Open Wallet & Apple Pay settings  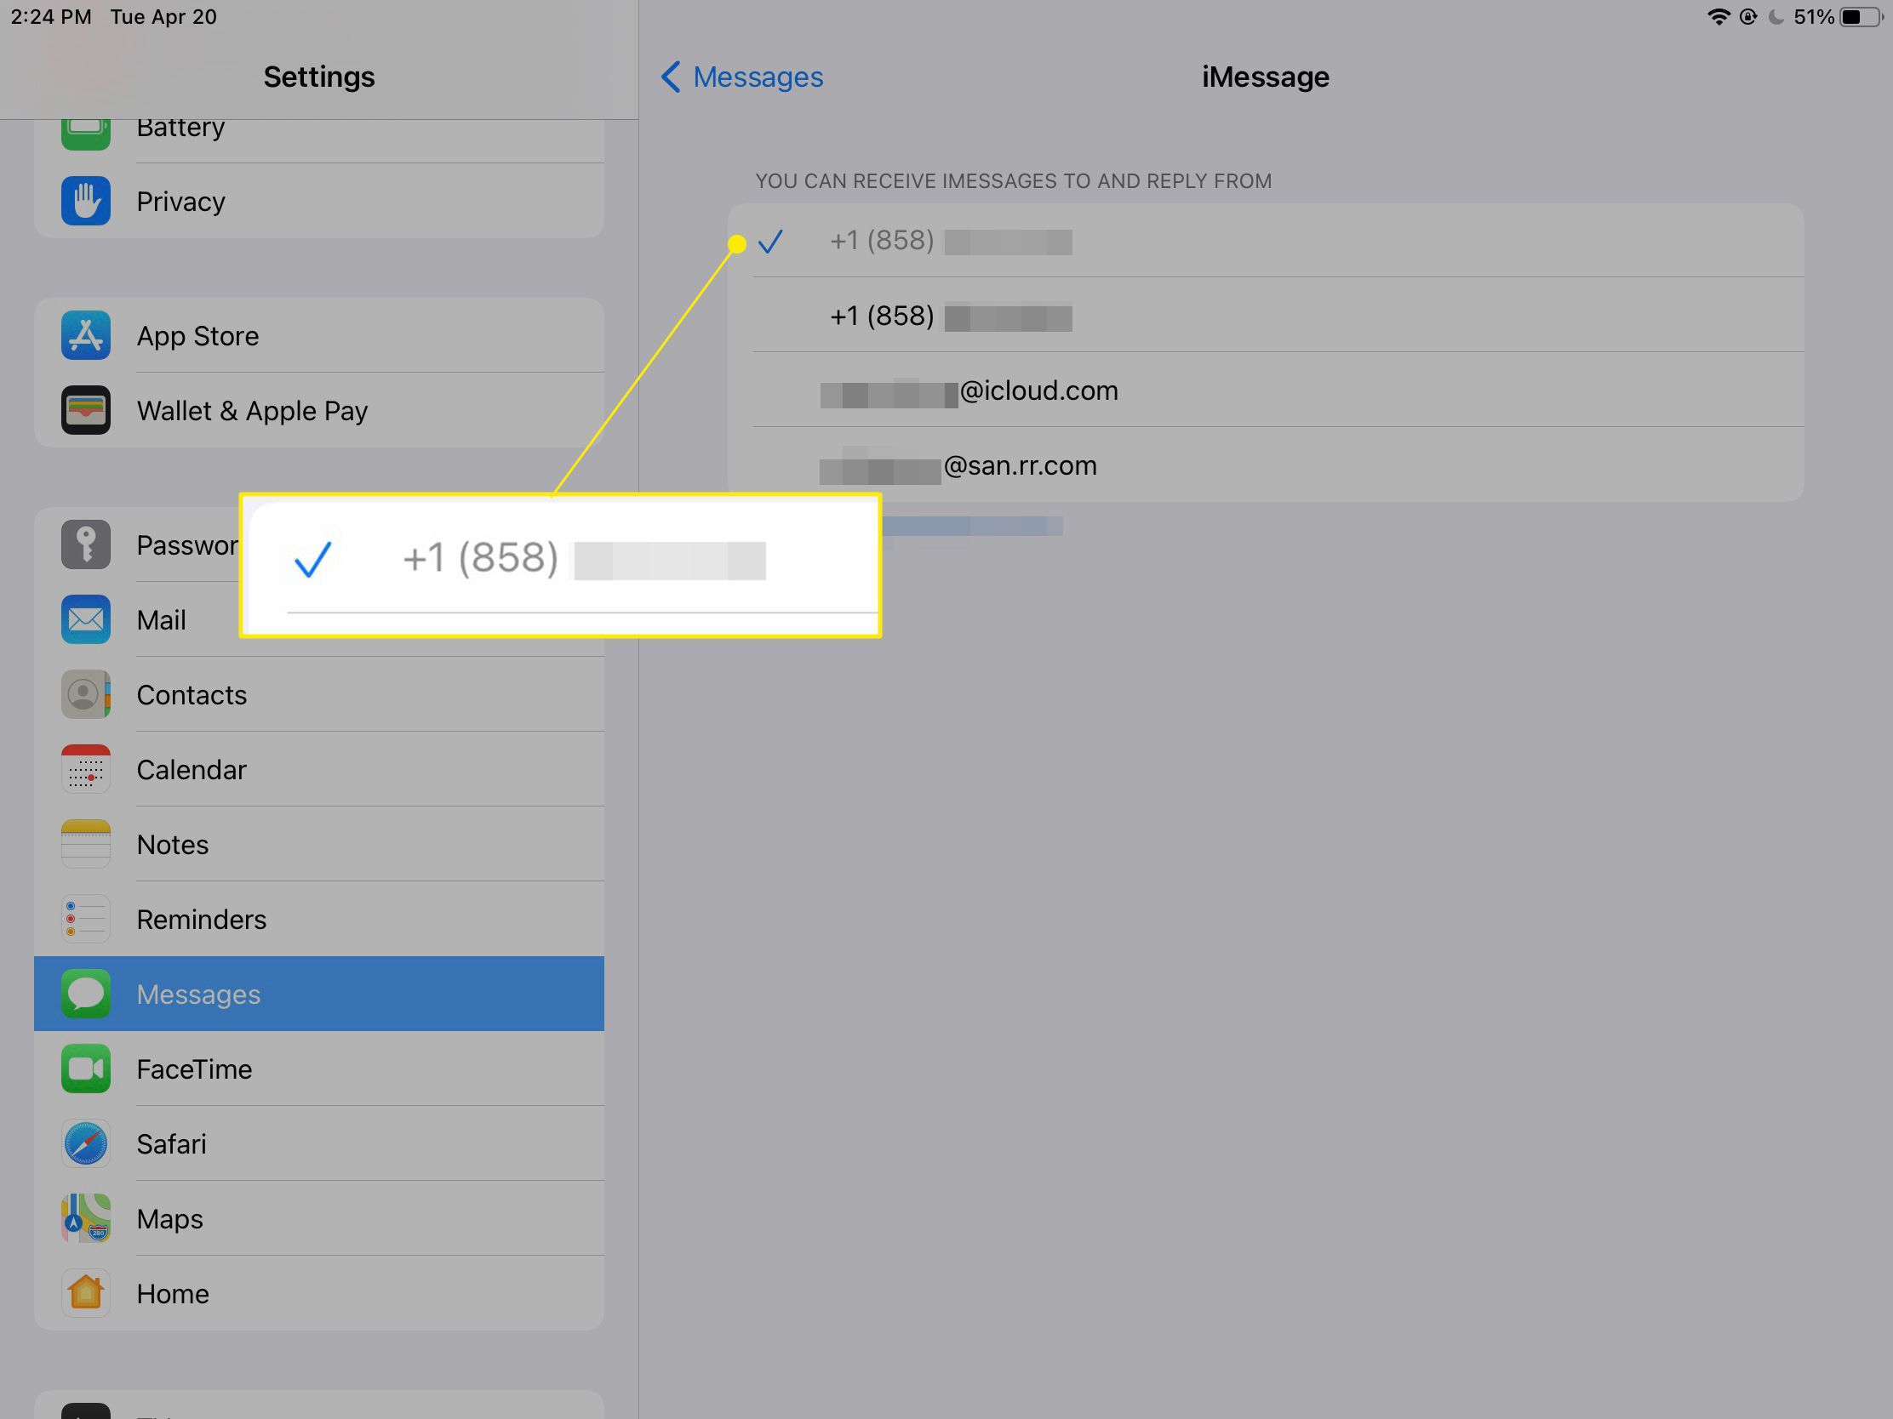point(319,411)
